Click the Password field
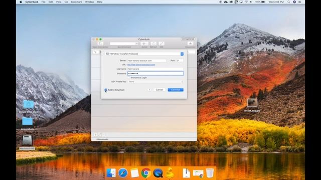The image size is (321, 180). (x=155, y=73)
